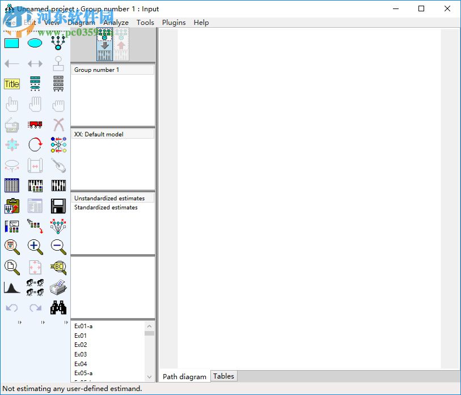Click the print path diagram printer tool
This screenshot has height=395, width=461.
tap(58, 287)
